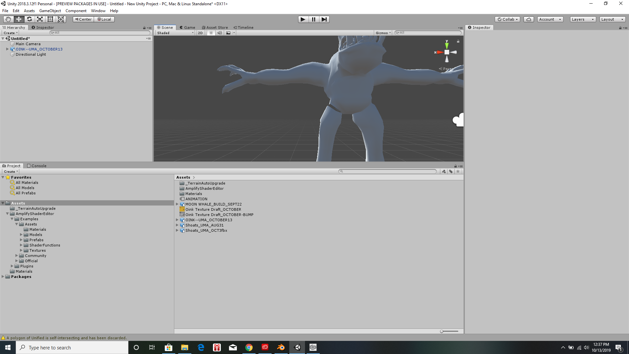
Task: Open Blender from the taskbar
Action: pos(281,347)
